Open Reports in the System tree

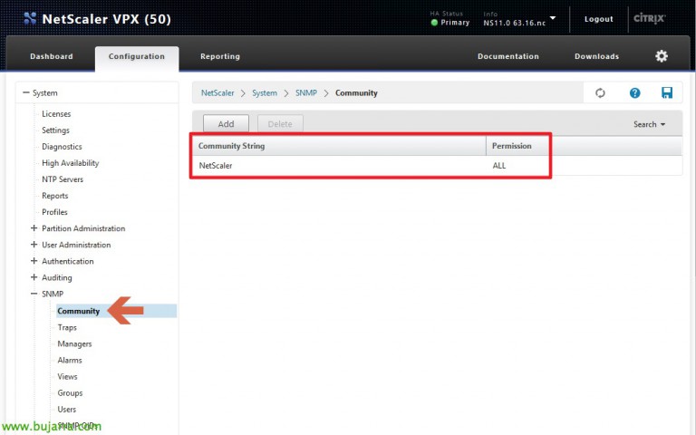55,196
